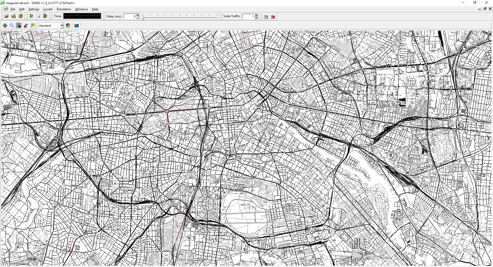Reload the simulation network
Image resolution: width=493 pixels, height=267 pixels.
pos(21,16)
